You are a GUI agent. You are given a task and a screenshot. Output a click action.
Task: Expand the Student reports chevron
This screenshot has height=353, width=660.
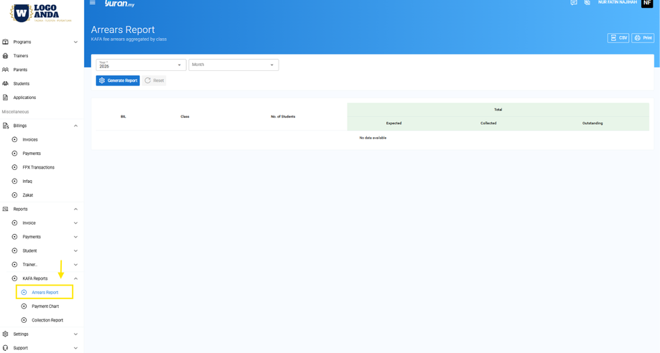click(x=75, y=251)
